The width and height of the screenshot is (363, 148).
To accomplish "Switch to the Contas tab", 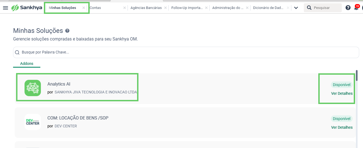I will pos(95,8).
